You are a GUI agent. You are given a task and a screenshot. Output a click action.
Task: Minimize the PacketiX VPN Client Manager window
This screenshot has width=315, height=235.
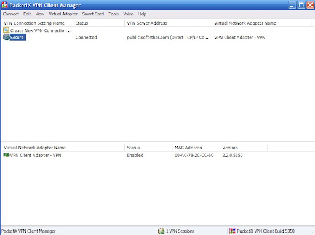(x=292, y=5)
